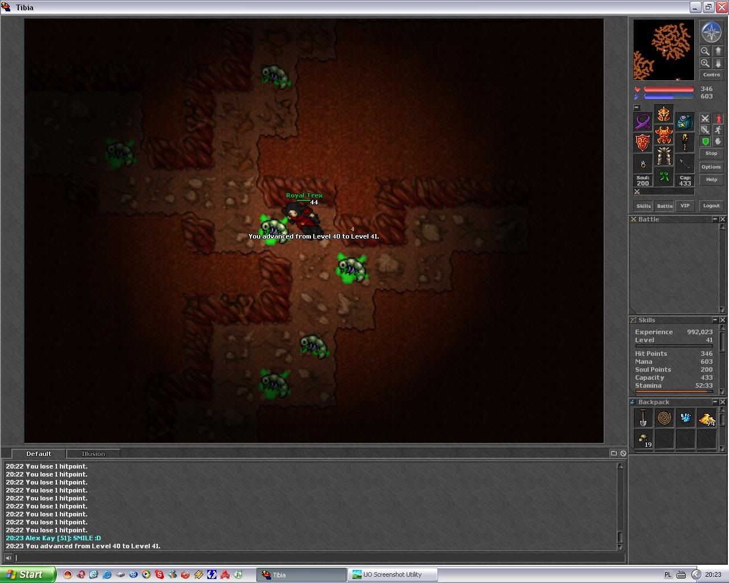Set defensive green shield fighting mode
The height and width of the screenshot is (583, 729).
click(x=705, y=141)
